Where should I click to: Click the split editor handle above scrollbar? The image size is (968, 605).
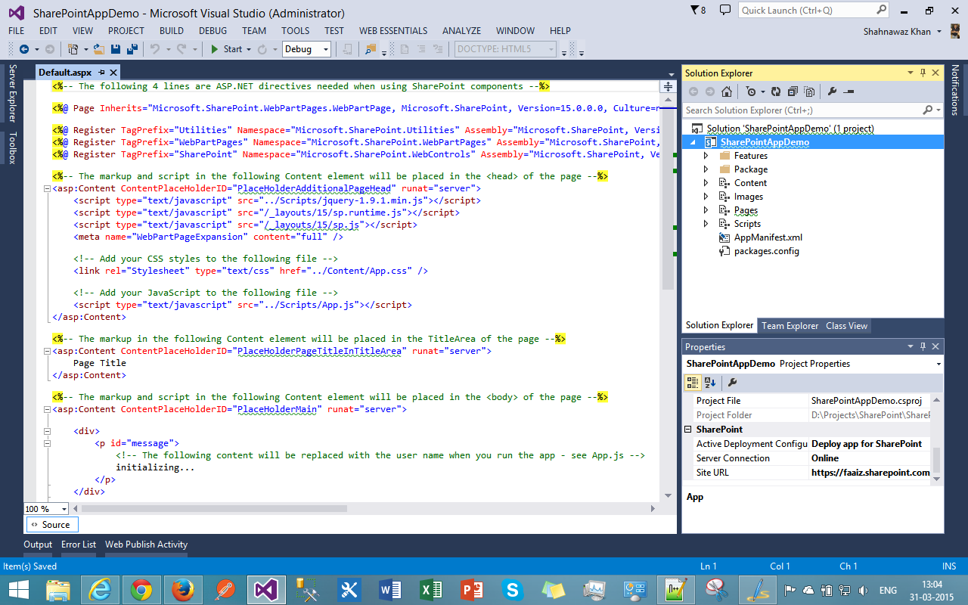click(668, 86)
